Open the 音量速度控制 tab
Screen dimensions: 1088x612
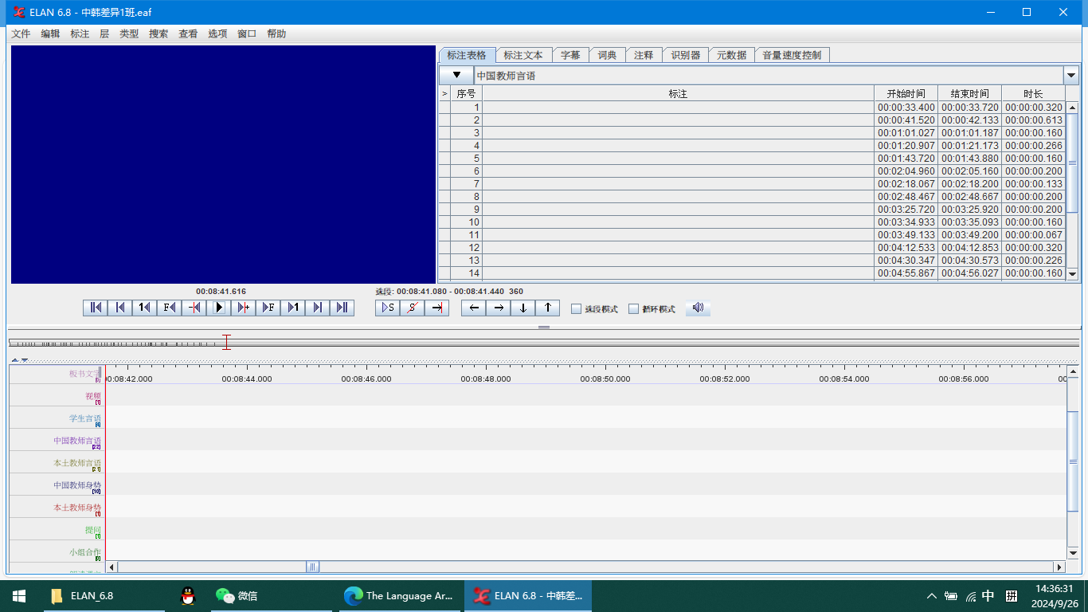point(791,55)
